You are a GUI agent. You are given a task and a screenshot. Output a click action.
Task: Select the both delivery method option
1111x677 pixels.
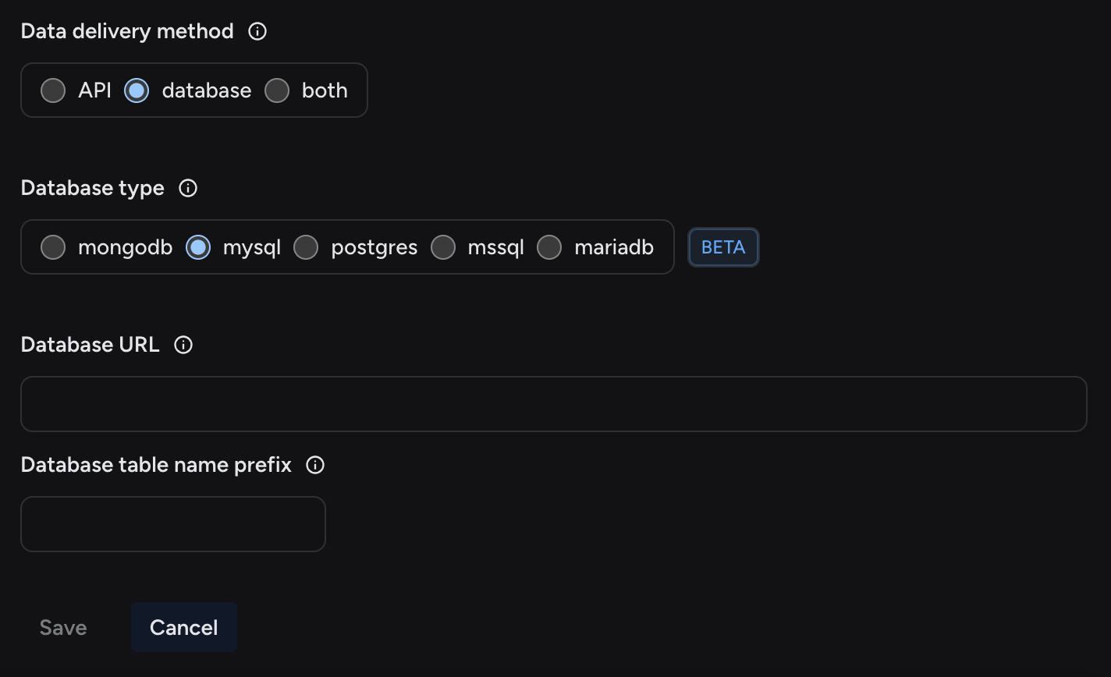[277, 90]
